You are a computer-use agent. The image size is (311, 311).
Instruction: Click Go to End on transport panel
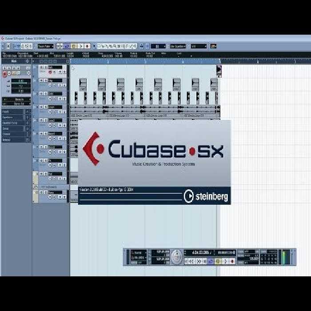[x=205, y=261]
